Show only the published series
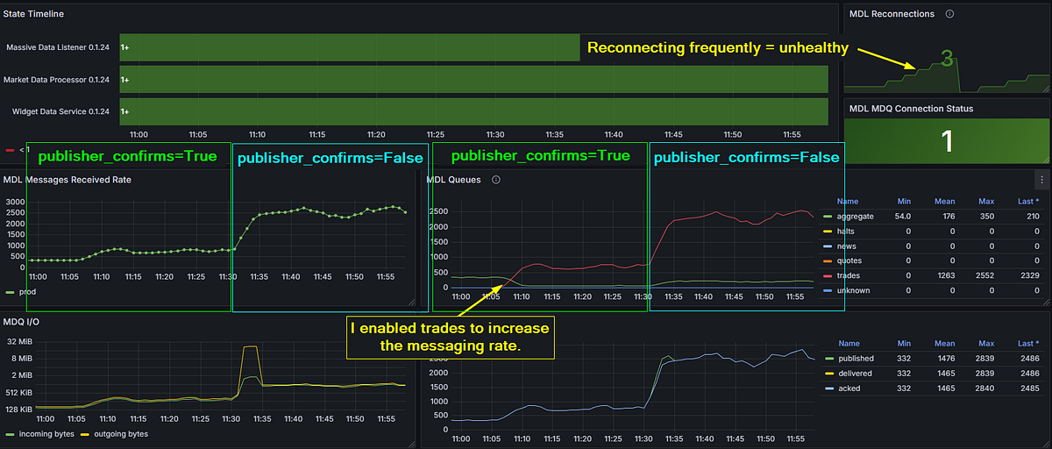The width and height of the screenshot is (1052, 449). click(856, 359)
